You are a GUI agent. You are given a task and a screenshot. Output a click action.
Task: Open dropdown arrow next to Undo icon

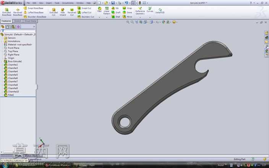click(x=130, y=3)
